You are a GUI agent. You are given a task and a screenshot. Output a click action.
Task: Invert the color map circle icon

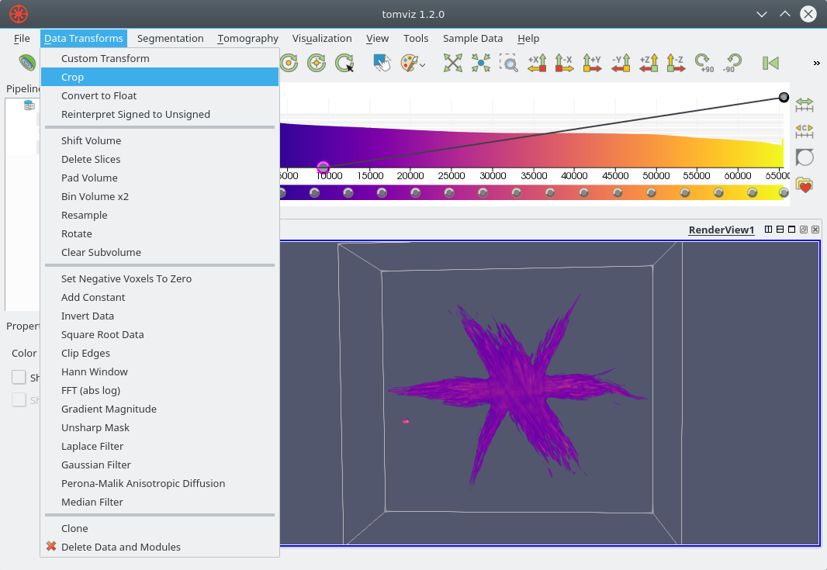point(805,157)
